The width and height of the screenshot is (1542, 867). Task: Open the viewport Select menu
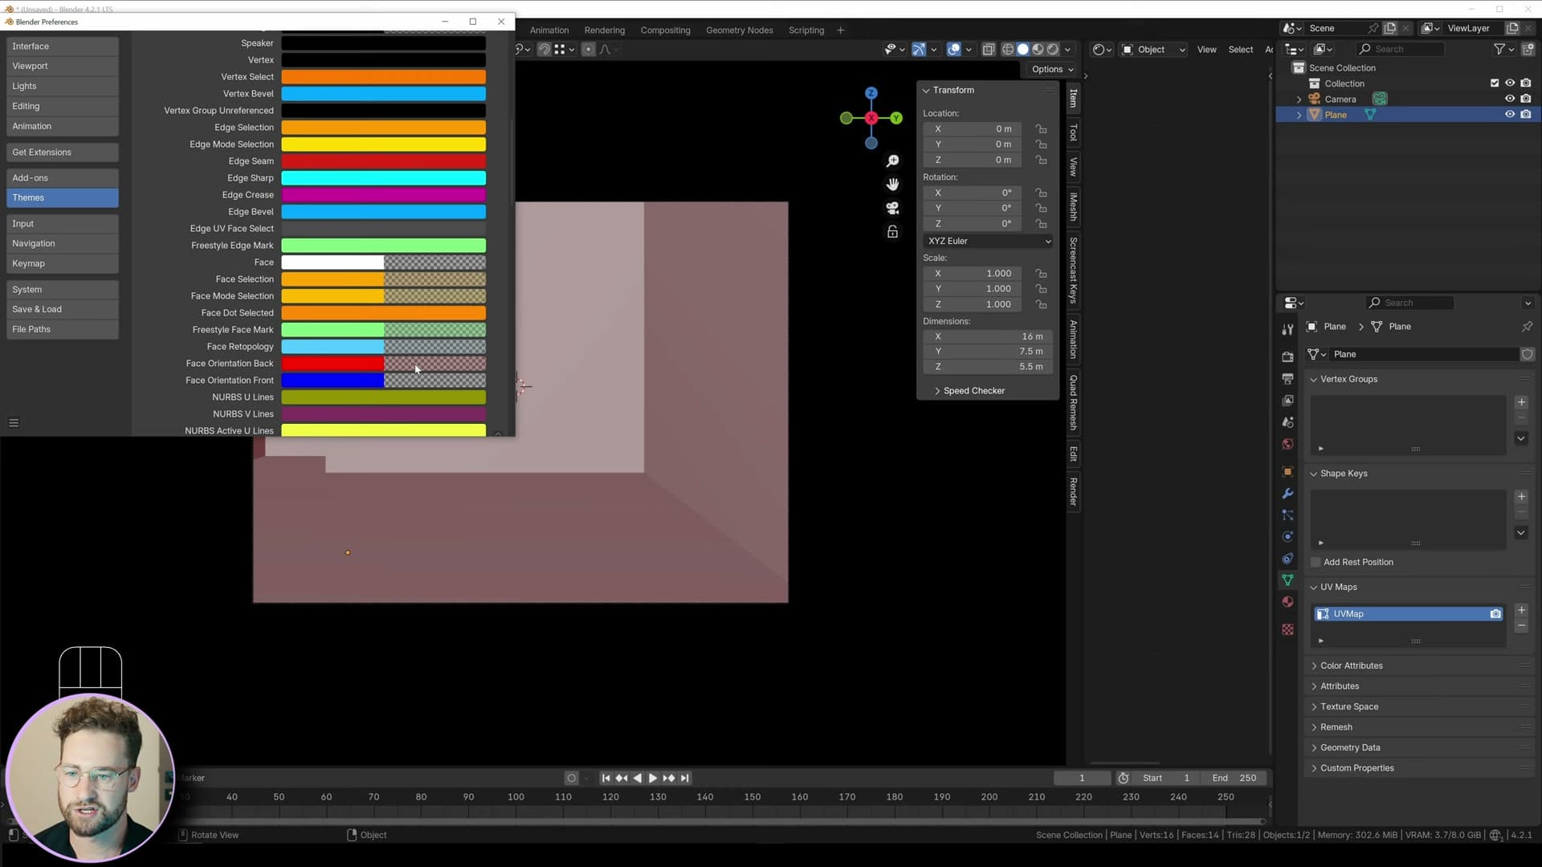coord(1240,50)
